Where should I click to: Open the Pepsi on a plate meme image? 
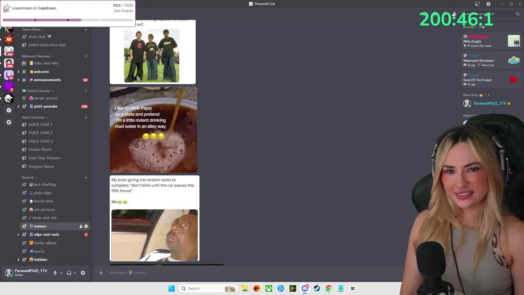153,130
